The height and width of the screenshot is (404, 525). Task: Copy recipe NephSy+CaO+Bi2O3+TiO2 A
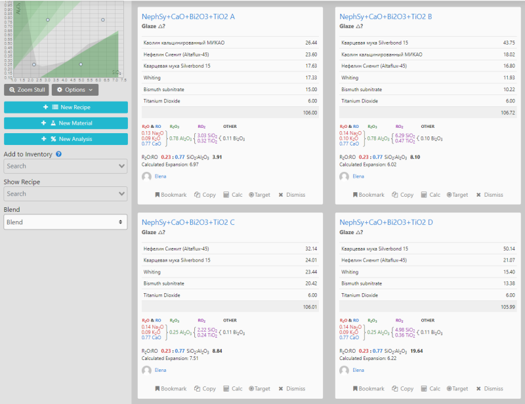tap(205, 195)
